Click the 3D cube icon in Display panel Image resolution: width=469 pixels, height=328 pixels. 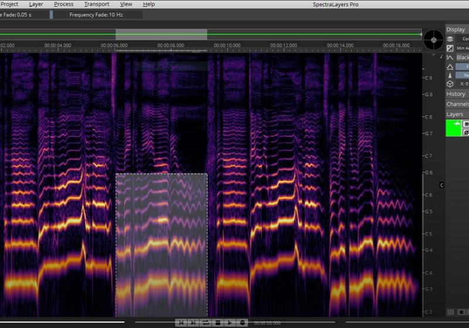[x=450, y=84]
